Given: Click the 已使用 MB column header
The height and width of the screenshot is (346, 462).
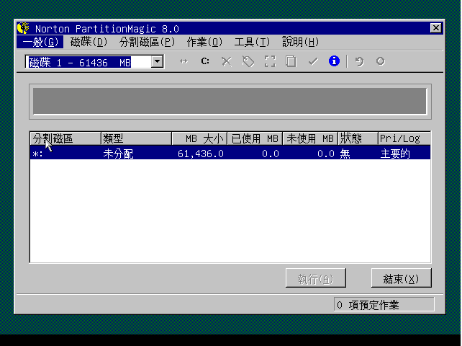Looking at the screenshot, I should click(x=255, y=138).
